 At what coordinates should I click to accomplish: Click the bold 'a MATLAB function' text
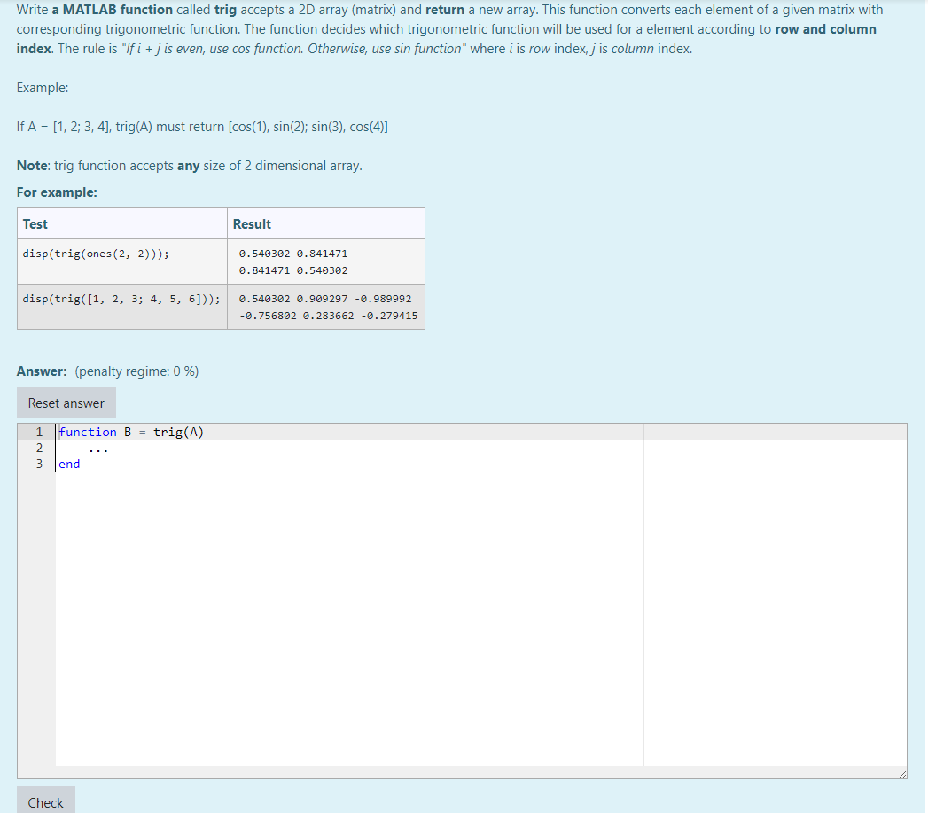(x=113, y=10)
